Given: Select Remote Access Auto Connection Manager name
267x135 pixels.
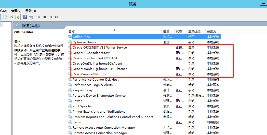Looking at the screenshot, I should click(x=104, y=128).
